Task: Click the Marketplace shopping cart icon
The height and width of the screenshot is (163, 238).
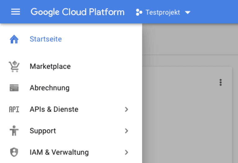Action: 14,66
